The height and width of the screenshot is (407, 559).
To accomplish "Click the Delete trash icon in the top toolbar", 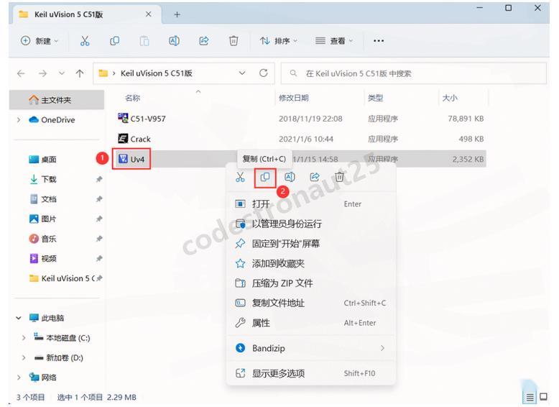I will click(234, 41).
